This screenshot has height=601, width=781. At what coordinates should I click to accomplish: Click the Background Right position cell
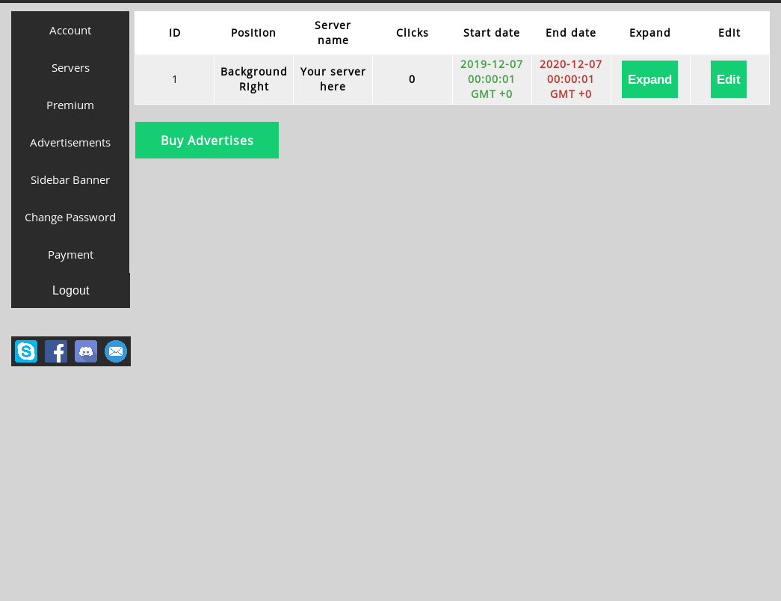click(x=253, y=79)
